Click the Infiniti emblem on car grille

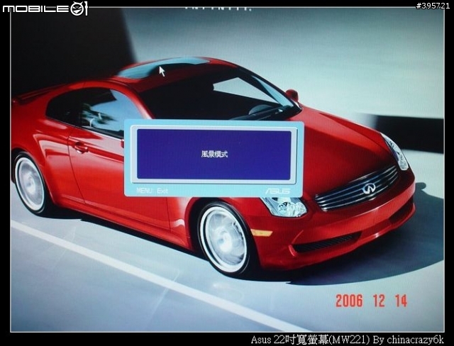(x=369, y=189)
